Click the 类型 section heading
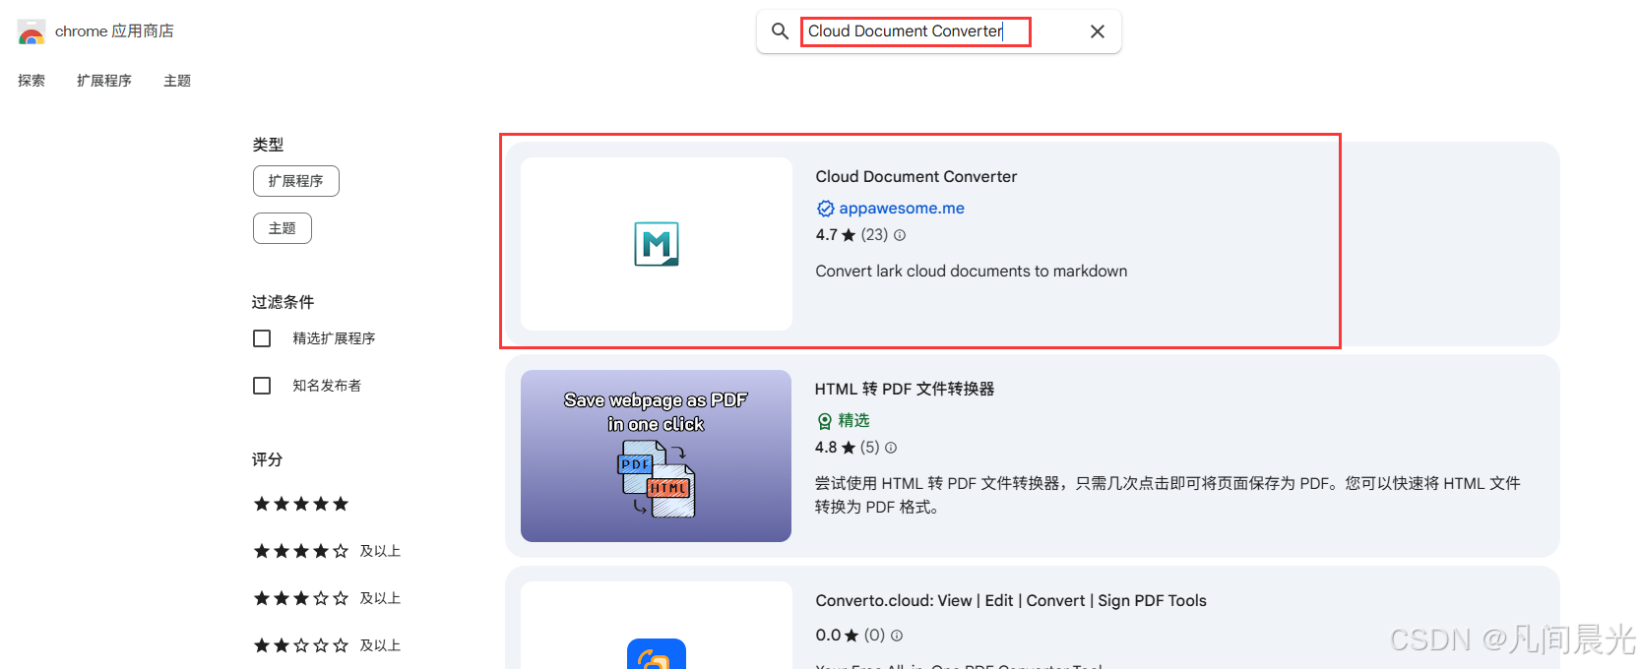 click(268, 145)
